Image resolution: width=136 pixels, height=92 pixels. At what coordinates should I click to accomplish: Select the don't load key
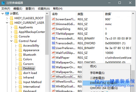tap(30, 73)
